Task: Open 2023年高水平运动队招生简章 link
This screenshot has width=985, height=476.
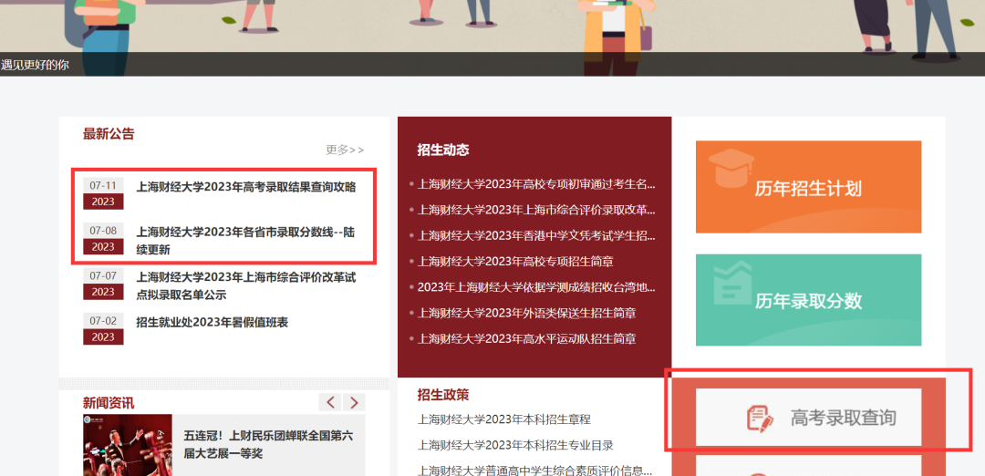Action: click(x=526, y=338)
